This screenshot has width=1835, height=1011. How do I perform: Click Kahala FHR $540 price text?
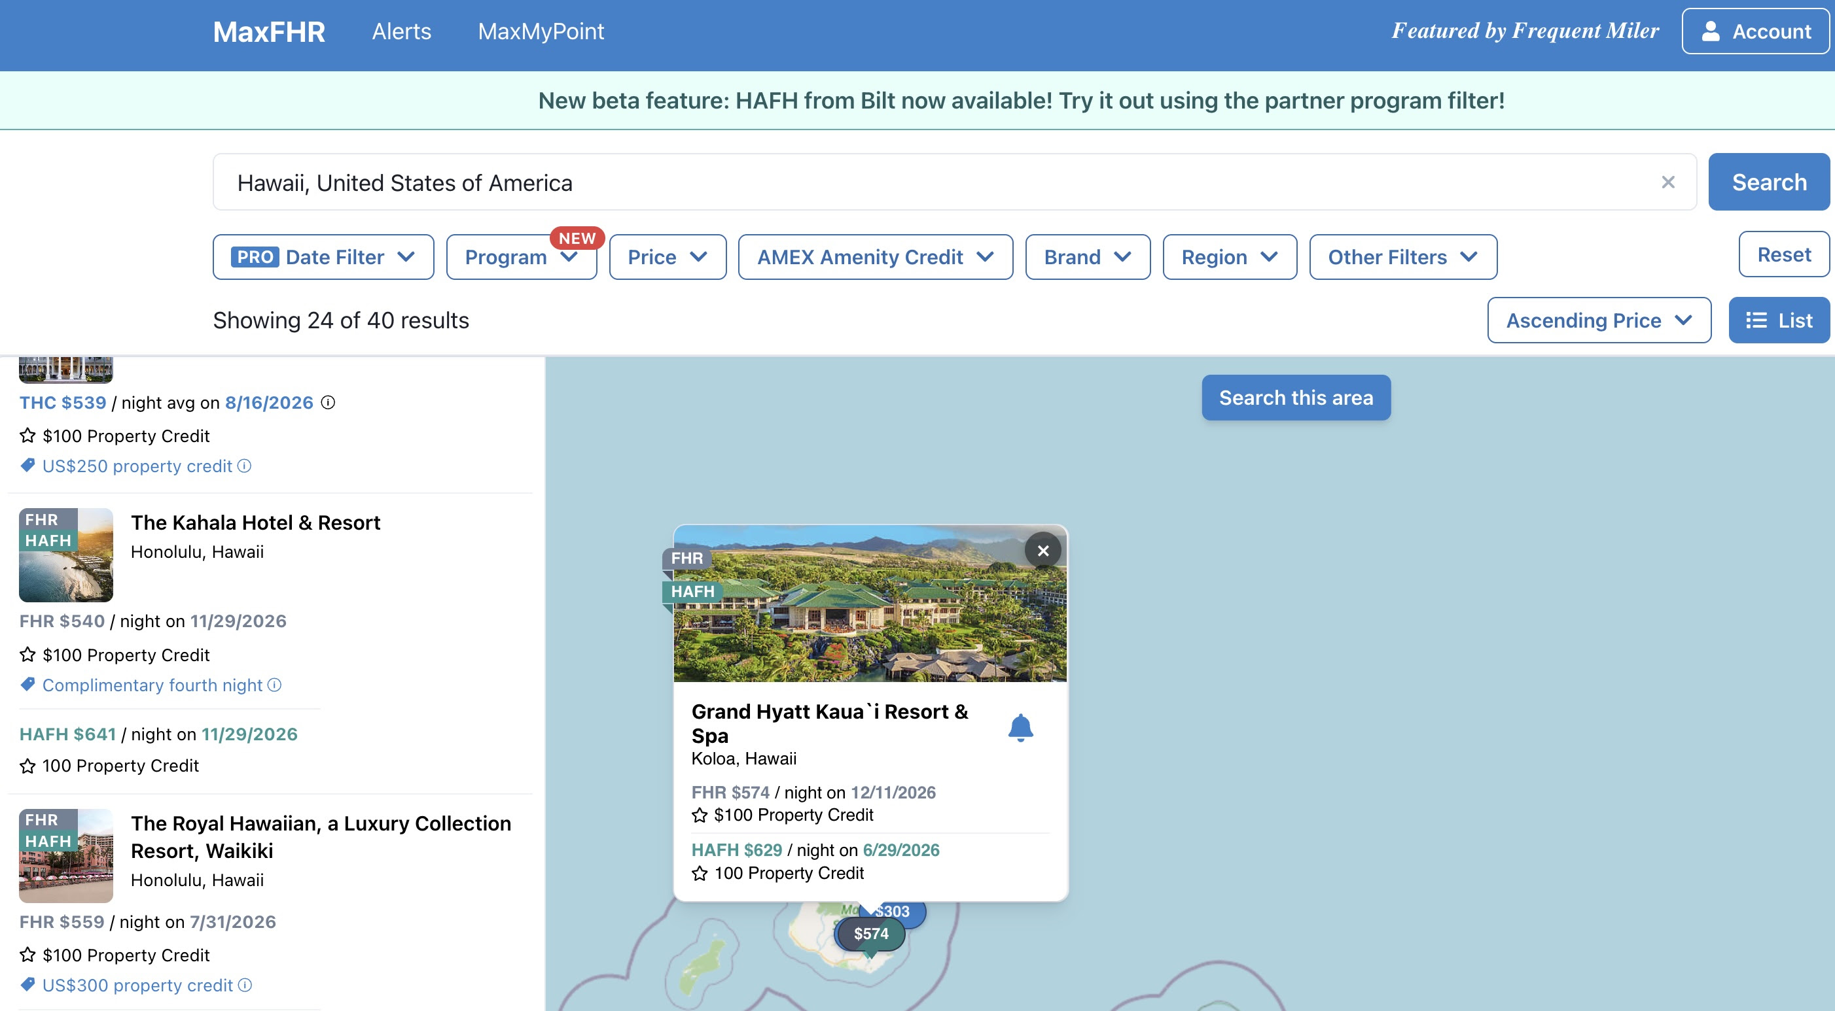coord(62,621)
